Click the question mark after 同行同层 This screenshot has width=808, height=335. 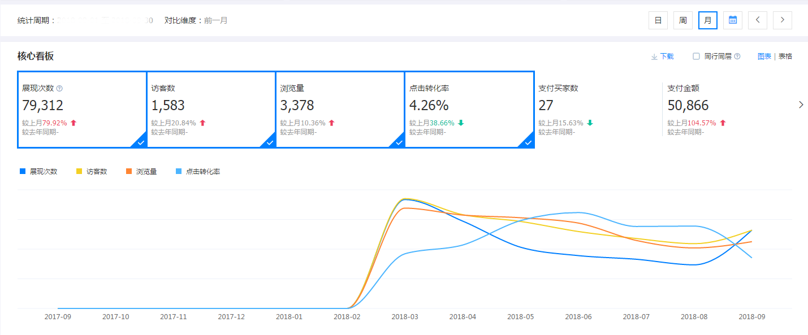tap(738, 56)
